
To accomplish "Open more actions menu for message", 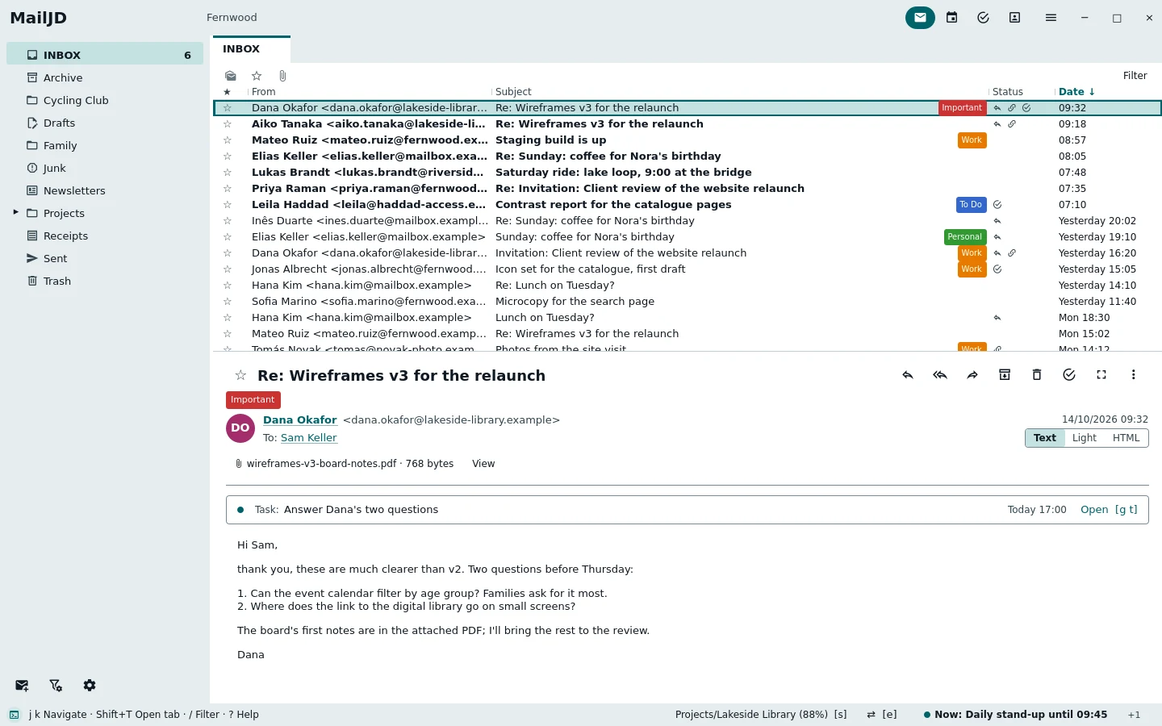I will pos(1134,375).
